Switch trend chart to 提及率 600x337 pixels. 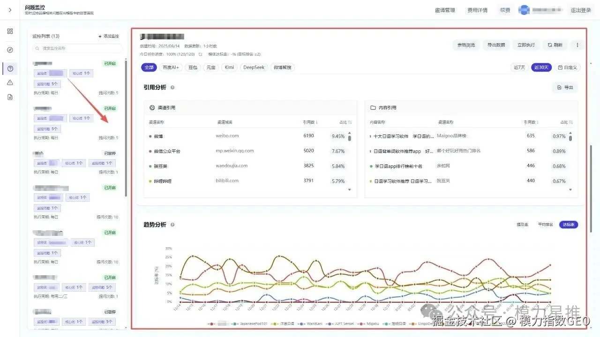coord(523,225)
